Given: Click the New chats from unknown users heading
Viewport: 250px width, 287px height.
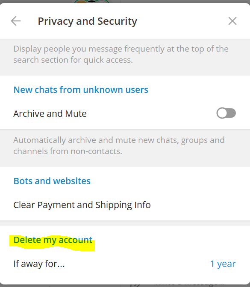Looking at the screenshot, I should pyautogui.click(x=81, y=90).
